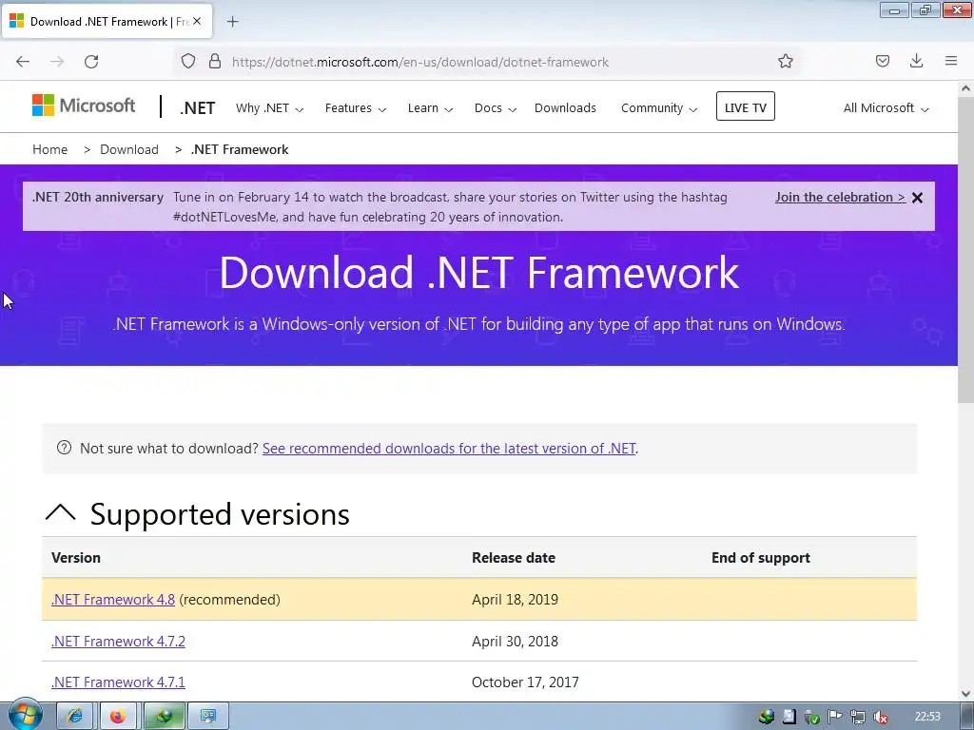This screenshot has width=974, height=730.
Task: Open the Action Center flag icon
Action: pyautogui.click(x=835, y=718)
